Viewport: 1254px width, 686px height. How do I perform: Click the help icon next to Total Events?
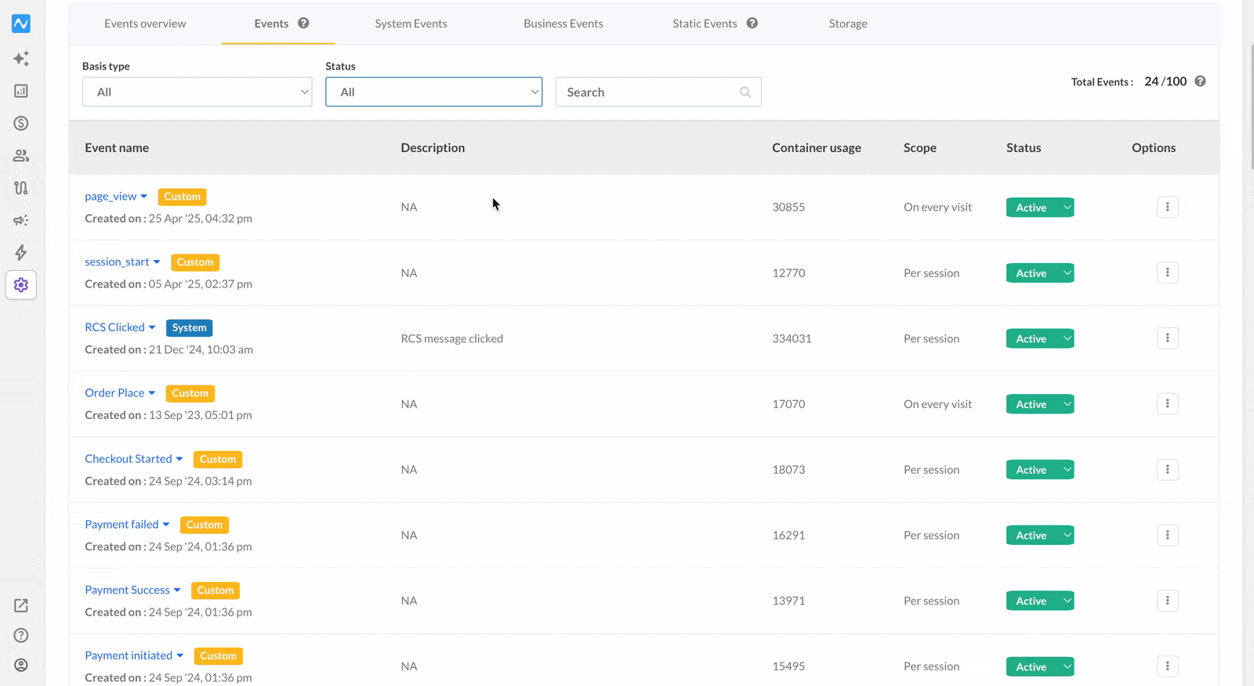pos(1200,81)
